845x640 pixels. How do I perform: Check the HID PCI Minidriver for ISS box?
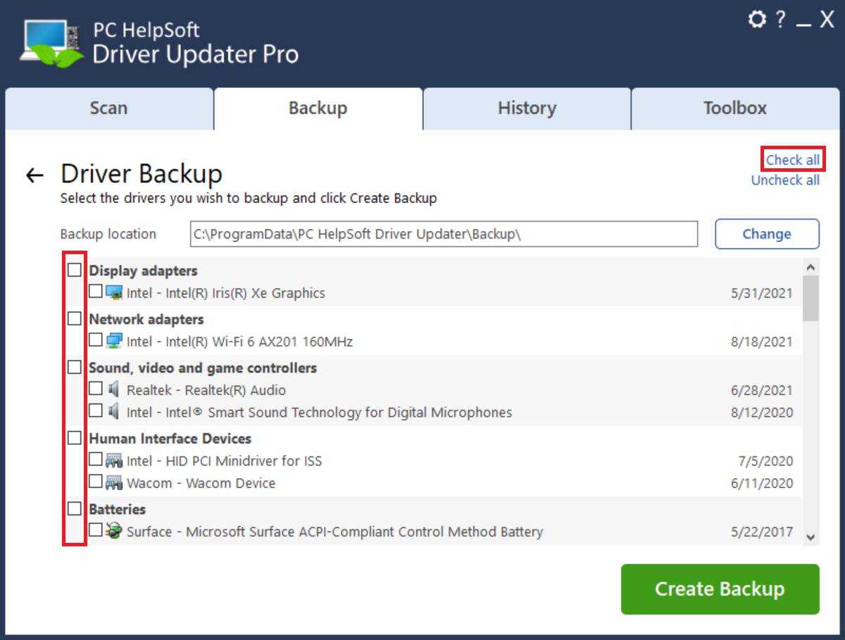[x=96, y=460]
